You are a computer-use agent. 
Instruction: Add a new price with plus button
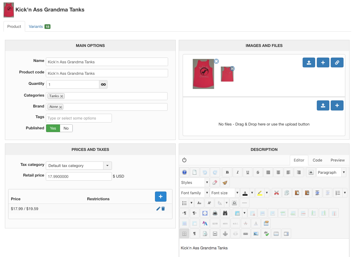[160, 196]
